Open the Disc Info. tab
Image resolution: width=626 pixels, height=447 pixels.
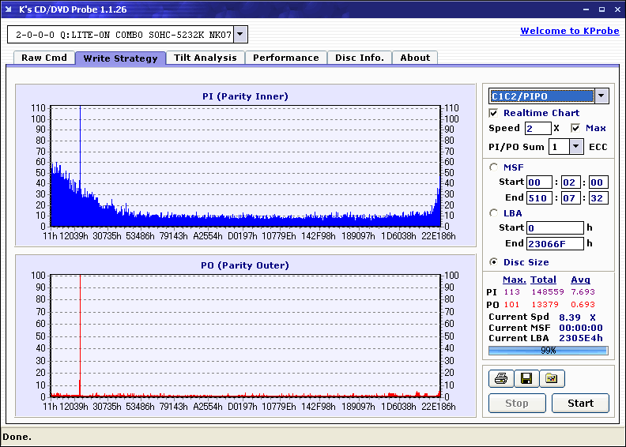(359, 58)
